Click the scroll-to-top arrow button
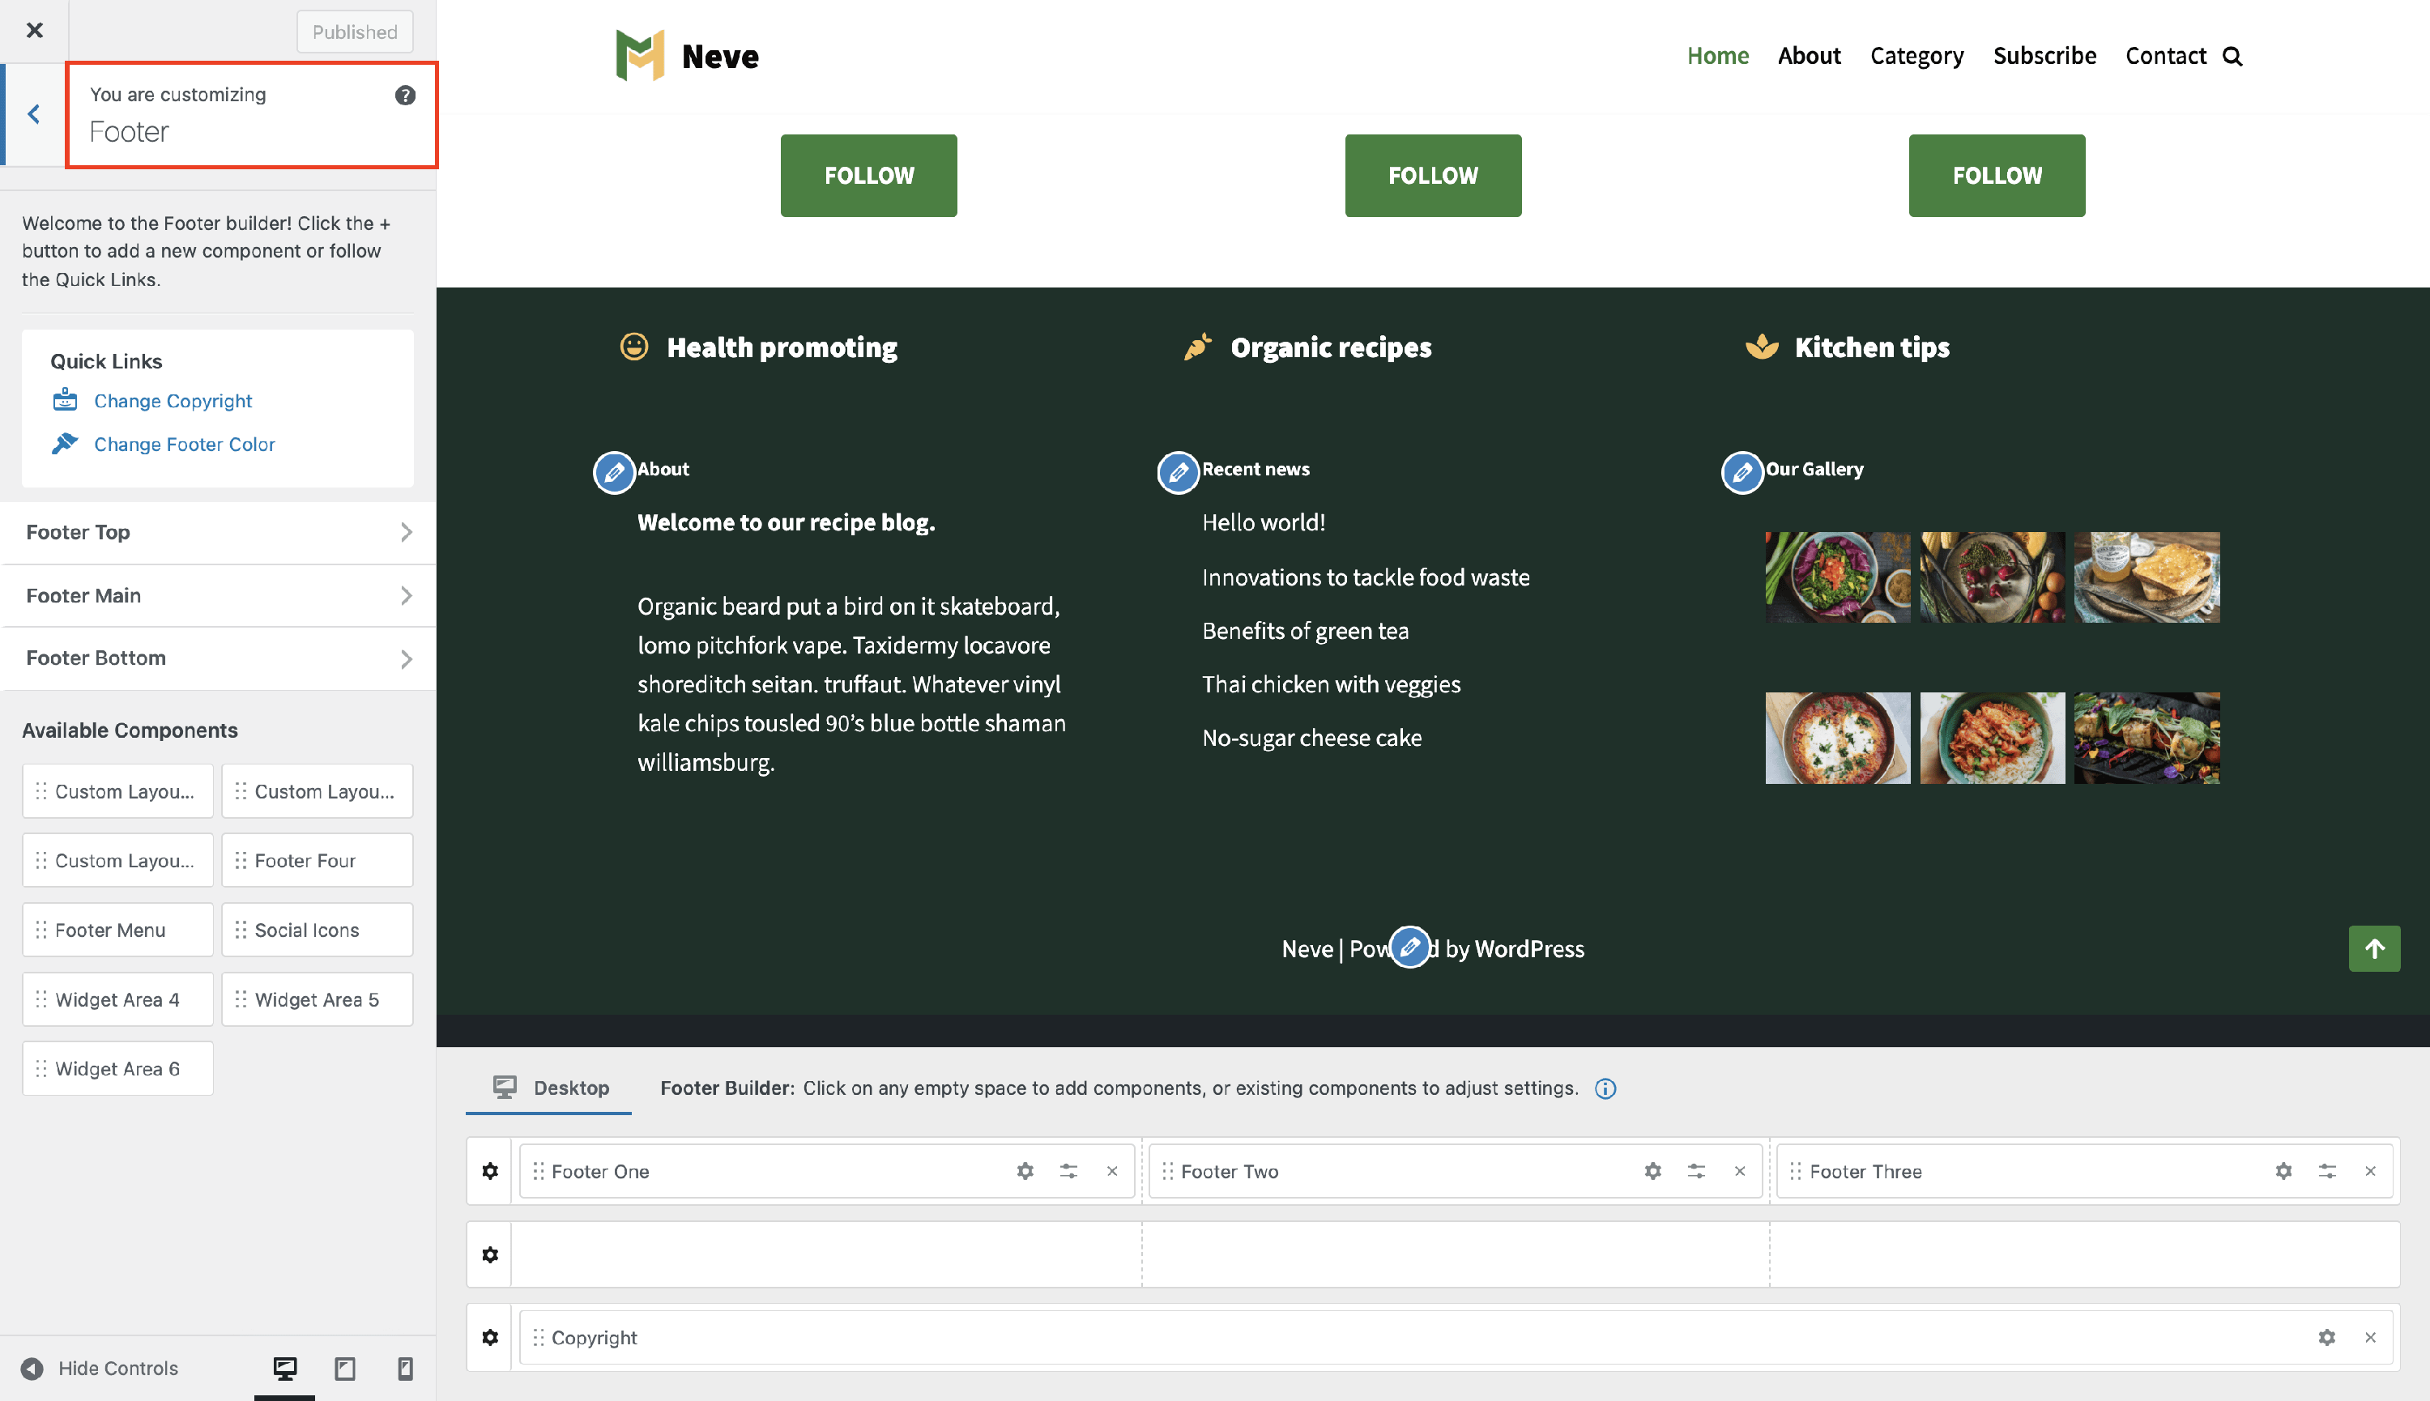 coord(2373,949)
